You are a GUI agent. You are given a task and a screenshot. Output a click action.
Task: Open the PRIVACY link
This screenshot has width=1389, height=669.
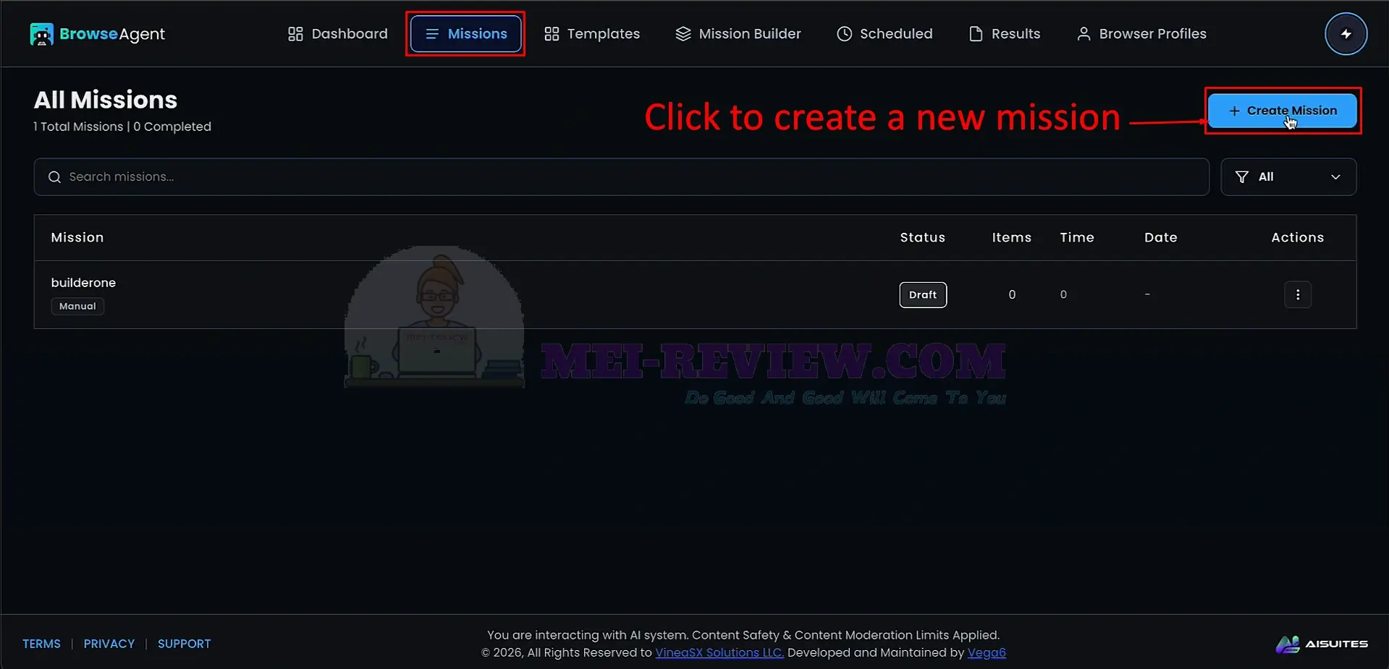pyautogui.click(x=109, y=644)
